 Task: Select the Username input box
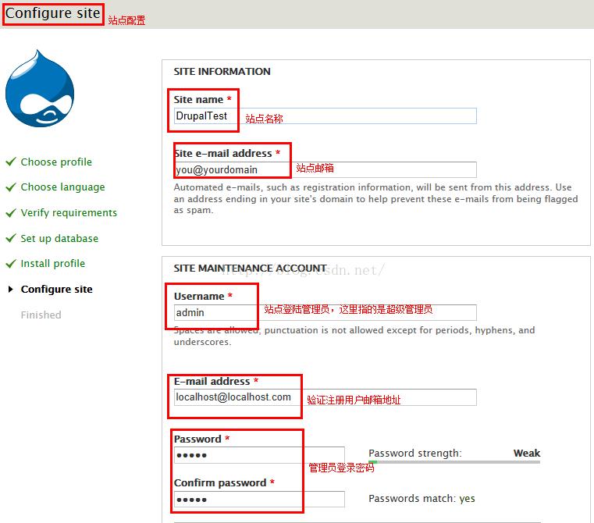[x=324, y=312]
